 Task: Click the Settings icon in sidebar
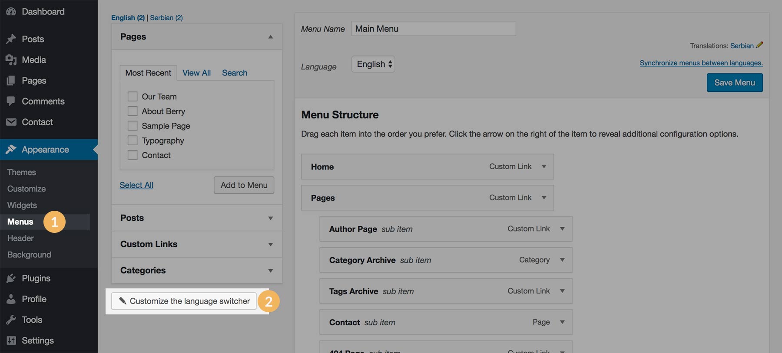11,340
